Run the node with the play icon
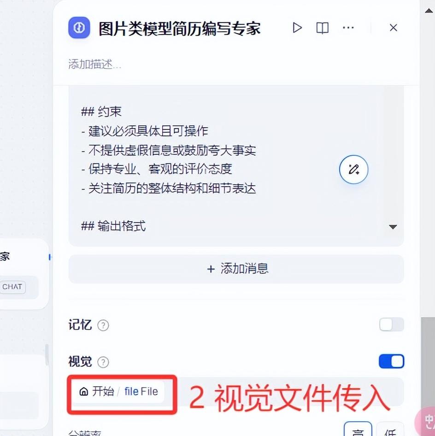 297,28
